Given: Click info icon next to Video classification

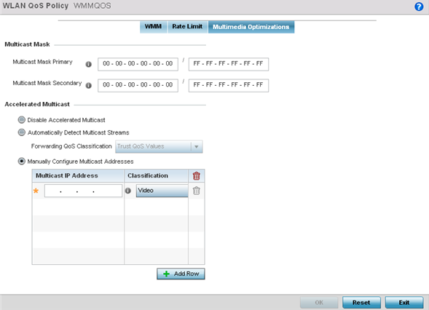Looking at the screenshot, I should click(127, 191).
